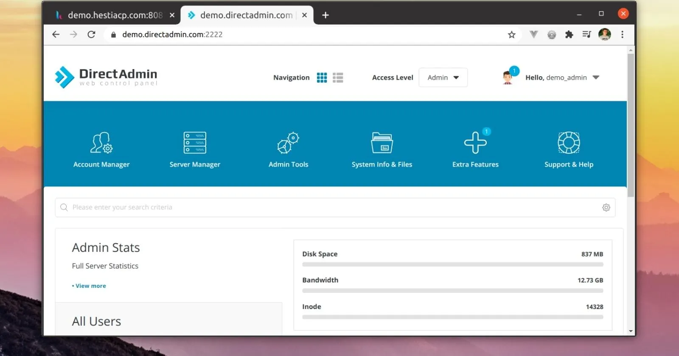Open the browser extensions puzzle icon
The image size is (679, 356).
pos(569,35)
